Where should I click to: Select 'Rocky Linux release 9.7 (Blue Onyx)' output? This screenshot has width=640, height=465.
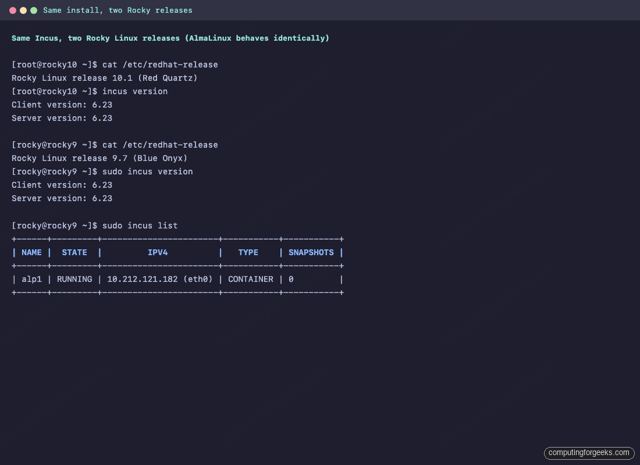pyautogui.click(x=99, y=158)
